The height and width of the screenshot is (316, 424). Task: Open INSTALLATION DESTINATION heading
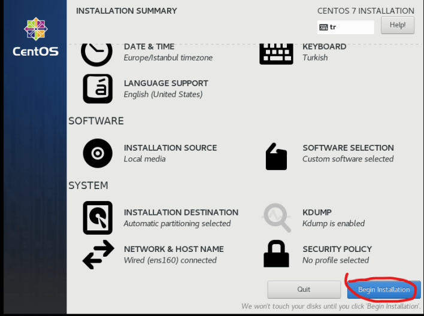[181, 212]
